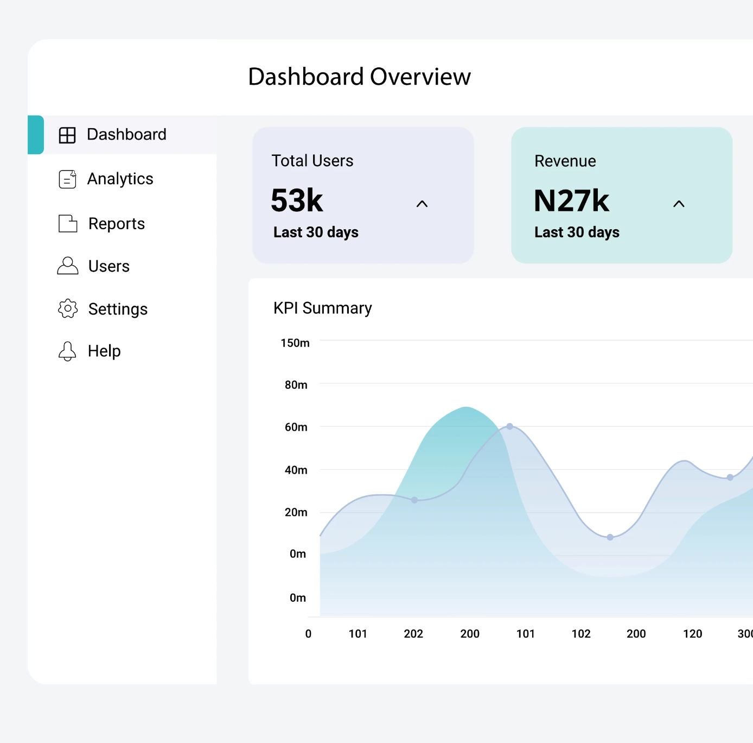Expand the Total Users card chevron
The height and width of the screenshot is (743, 753).
click(x=422, y=204)
